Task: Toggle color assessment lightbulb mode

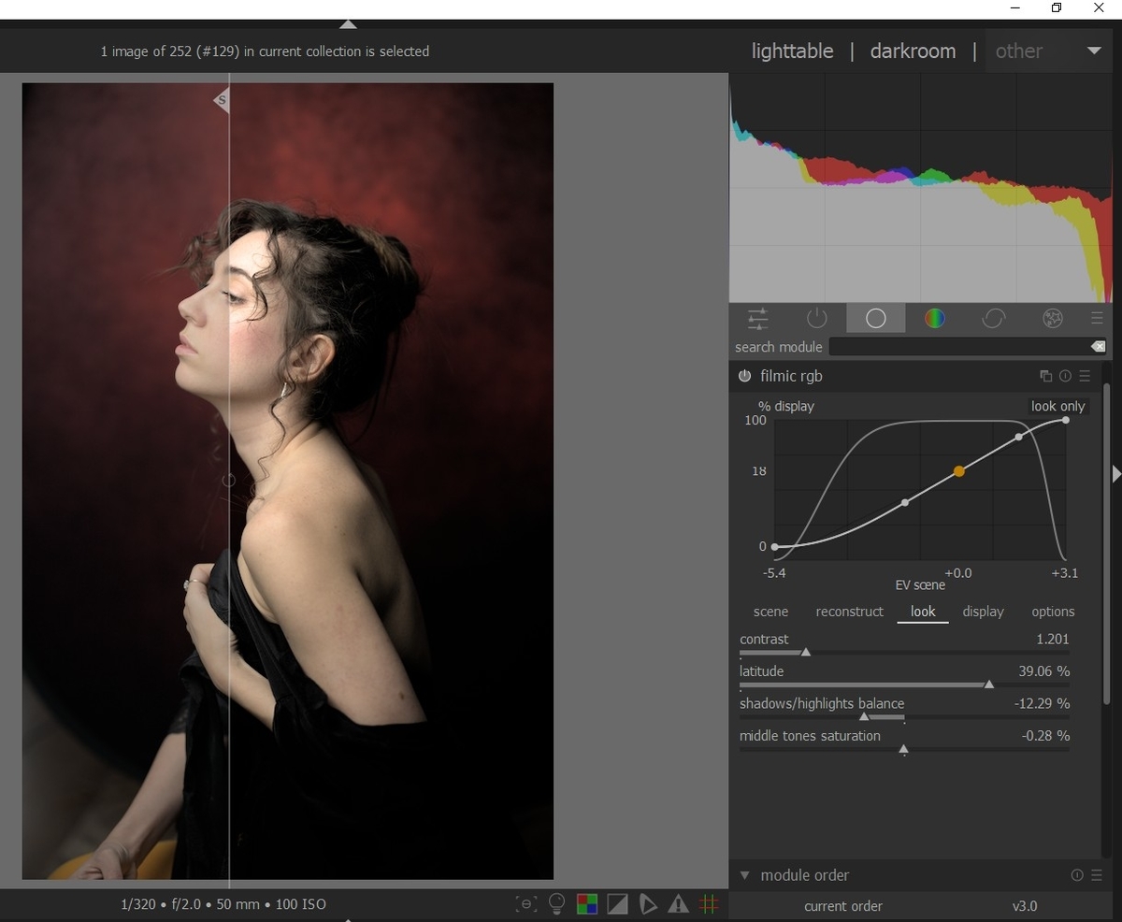Action: tap(557, 904)
